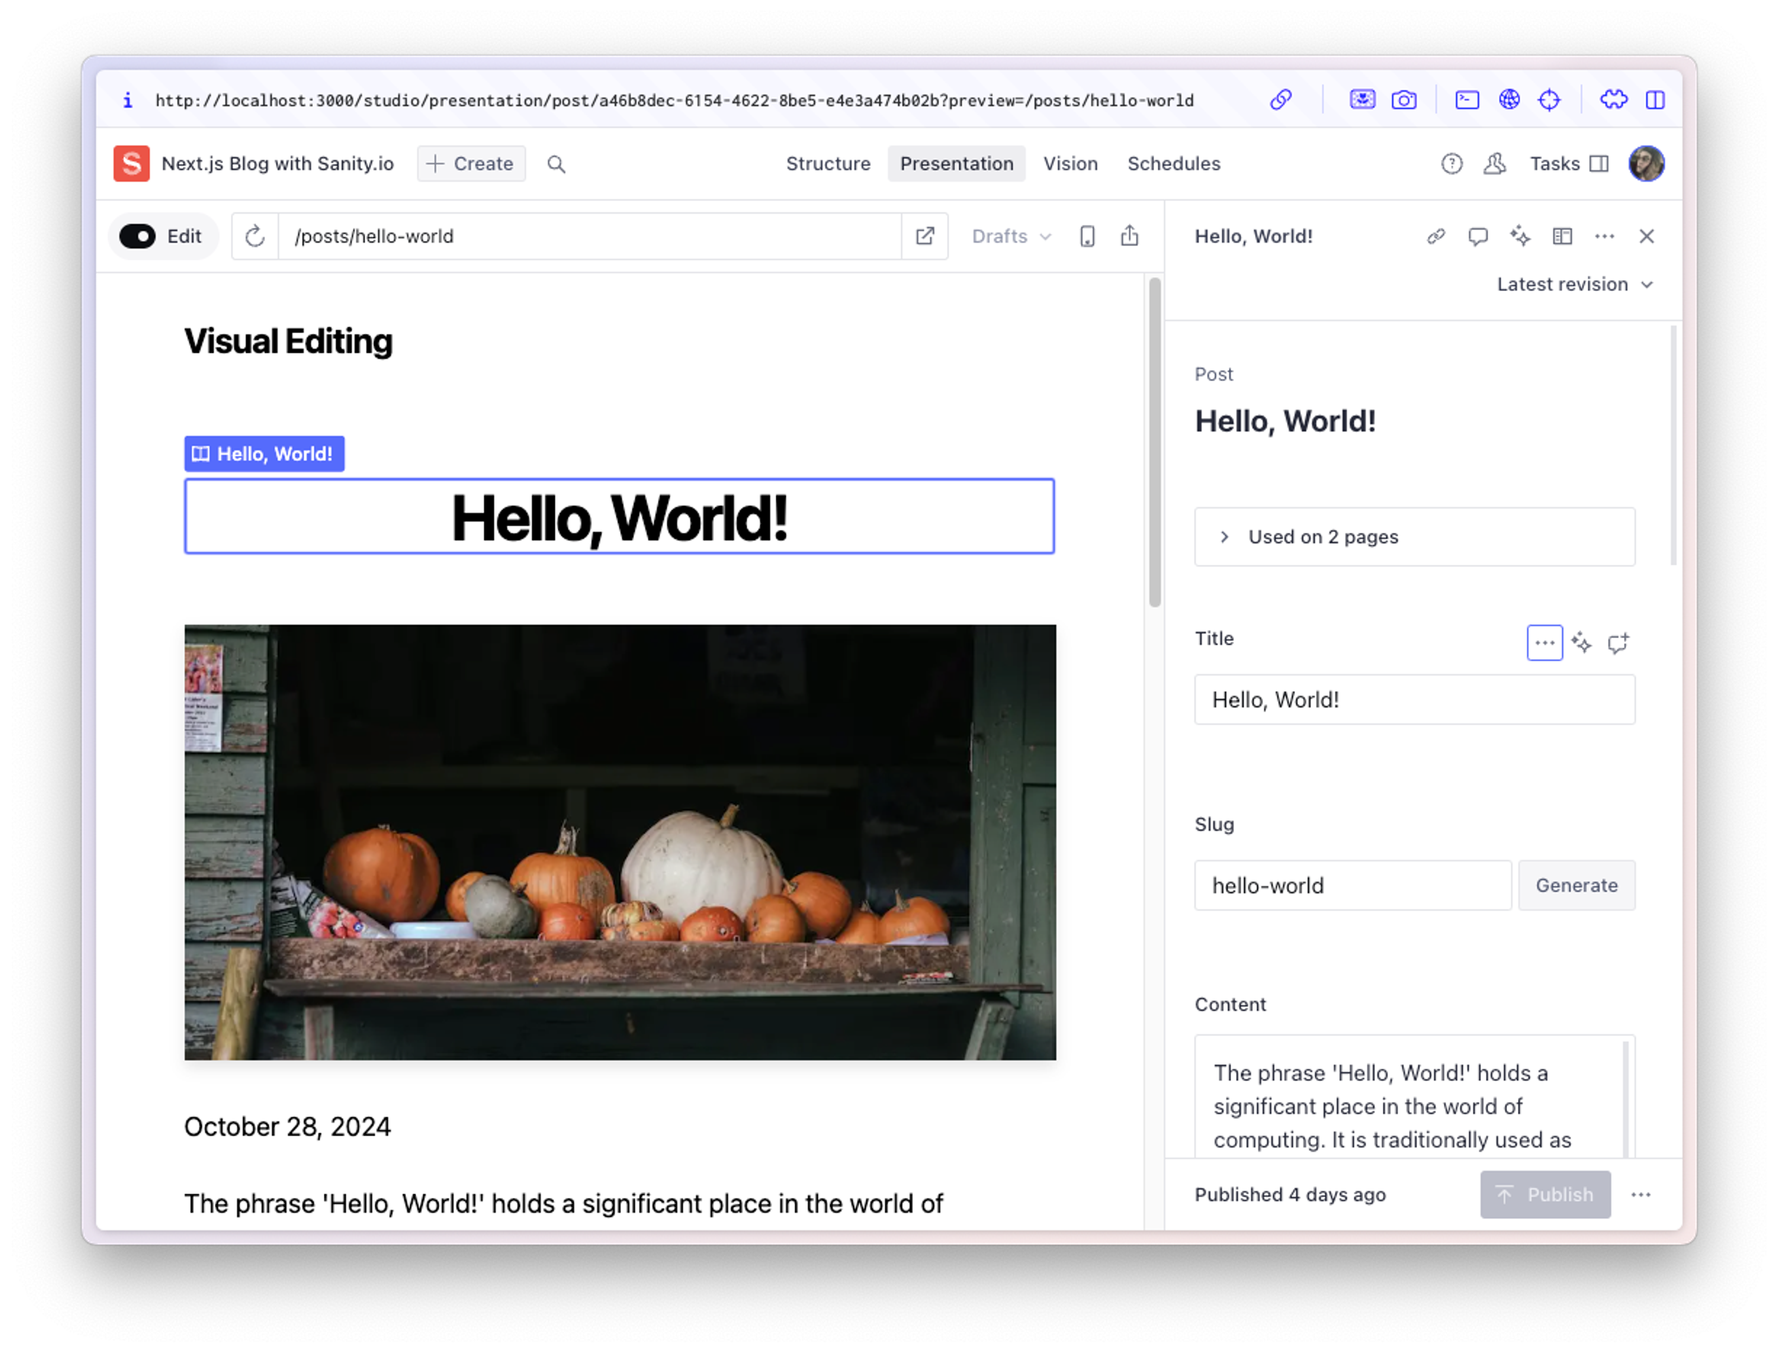Click the Title input field
Image resolution: width=1778 pixels, height=1352 pixels.
pos(1414,699)
